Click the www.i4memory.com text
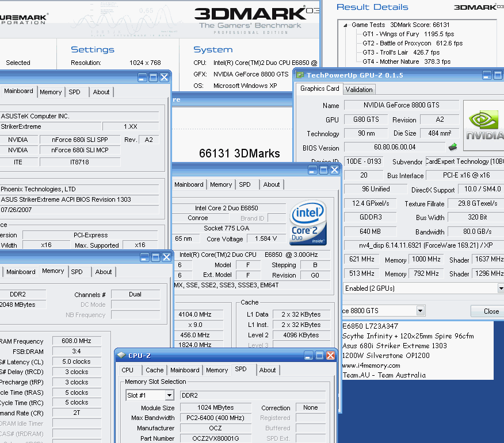 [x=371, y=365]
